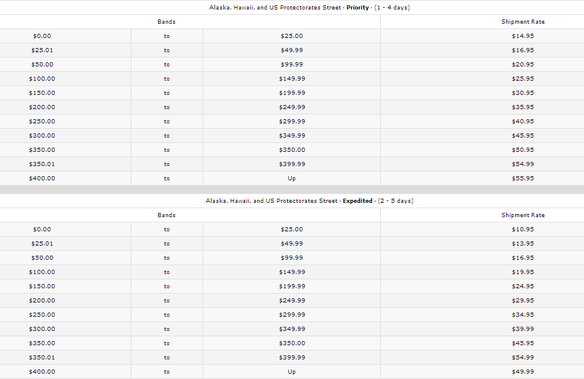This screenshot has height=379, width=584.
Task: Click the Priority (1 - 4 days) table title
Action: tap(309, 8)
